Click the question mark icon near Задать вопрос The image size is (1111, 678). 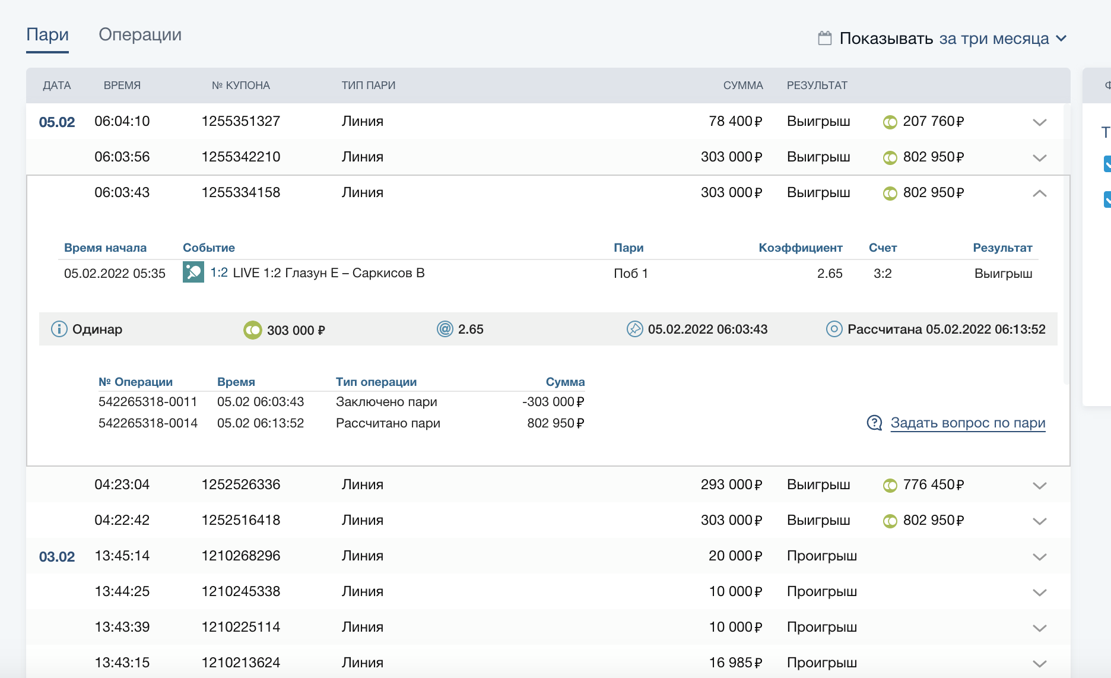coord(874,423)
